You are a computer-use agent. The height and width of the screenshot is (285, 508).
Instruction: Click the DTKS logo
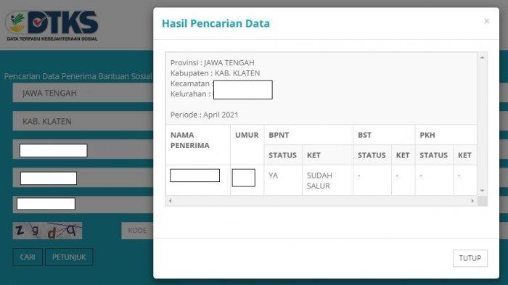(x=52, y=26)
